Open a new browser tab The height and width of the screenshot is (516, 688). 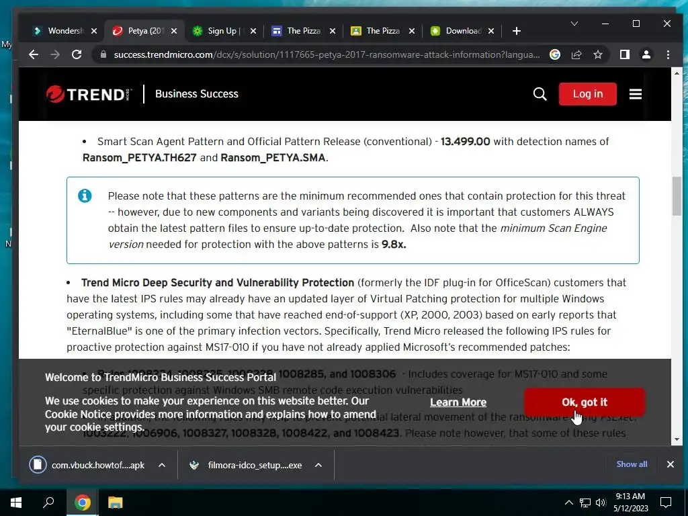pos(517,31)
